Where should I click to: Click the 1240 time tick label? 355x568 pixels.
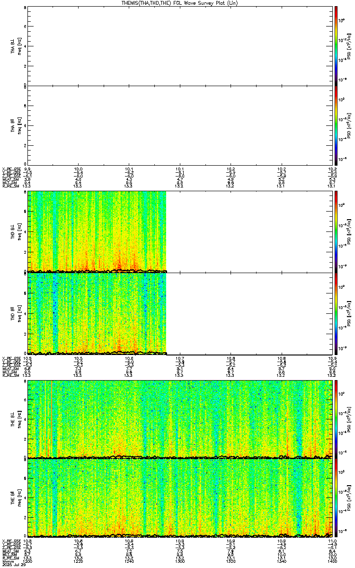[x=129, y=561]
